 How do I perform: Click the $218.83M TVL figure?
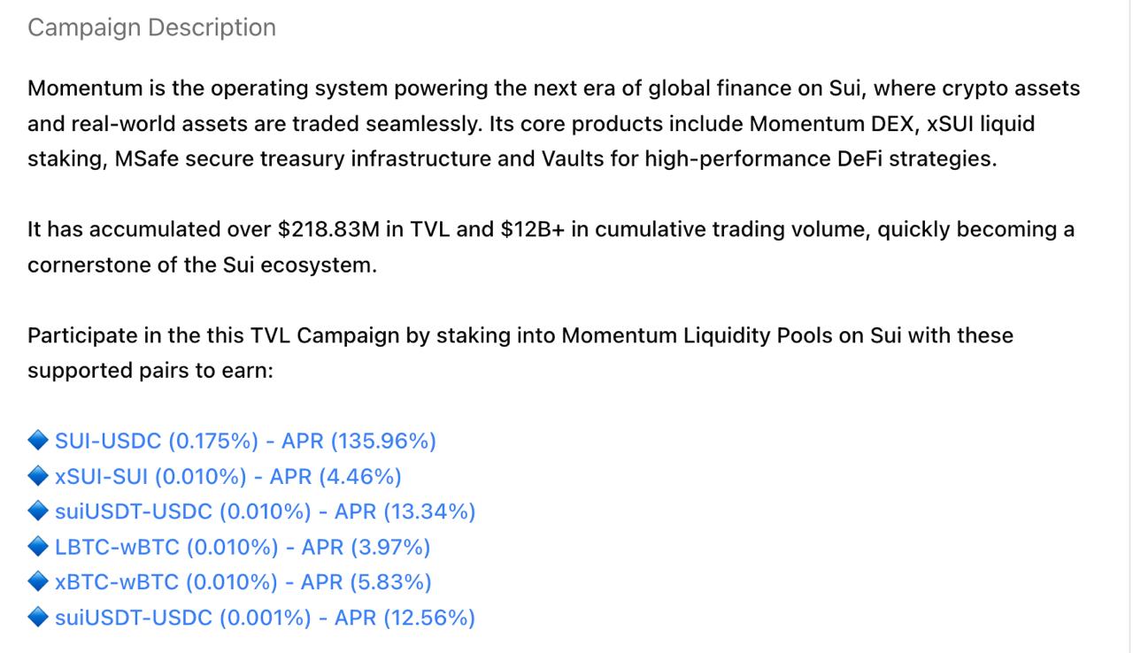pyautogui.click(x=328, y=230)
